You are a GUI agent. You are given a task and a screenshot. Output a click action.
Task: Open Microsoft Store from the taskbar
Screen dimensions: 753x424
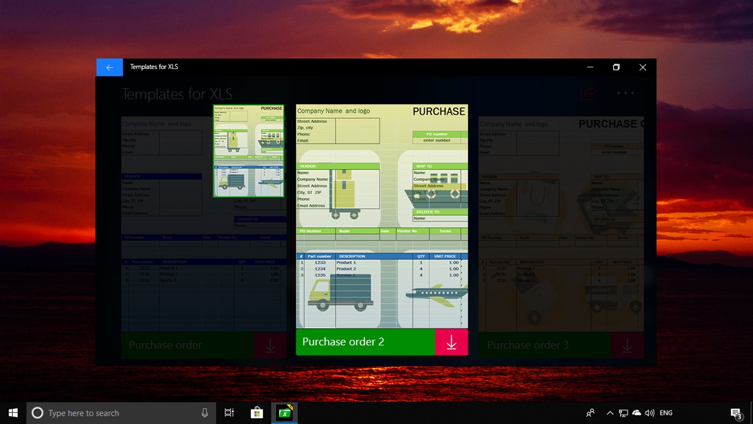coord(256,412)
